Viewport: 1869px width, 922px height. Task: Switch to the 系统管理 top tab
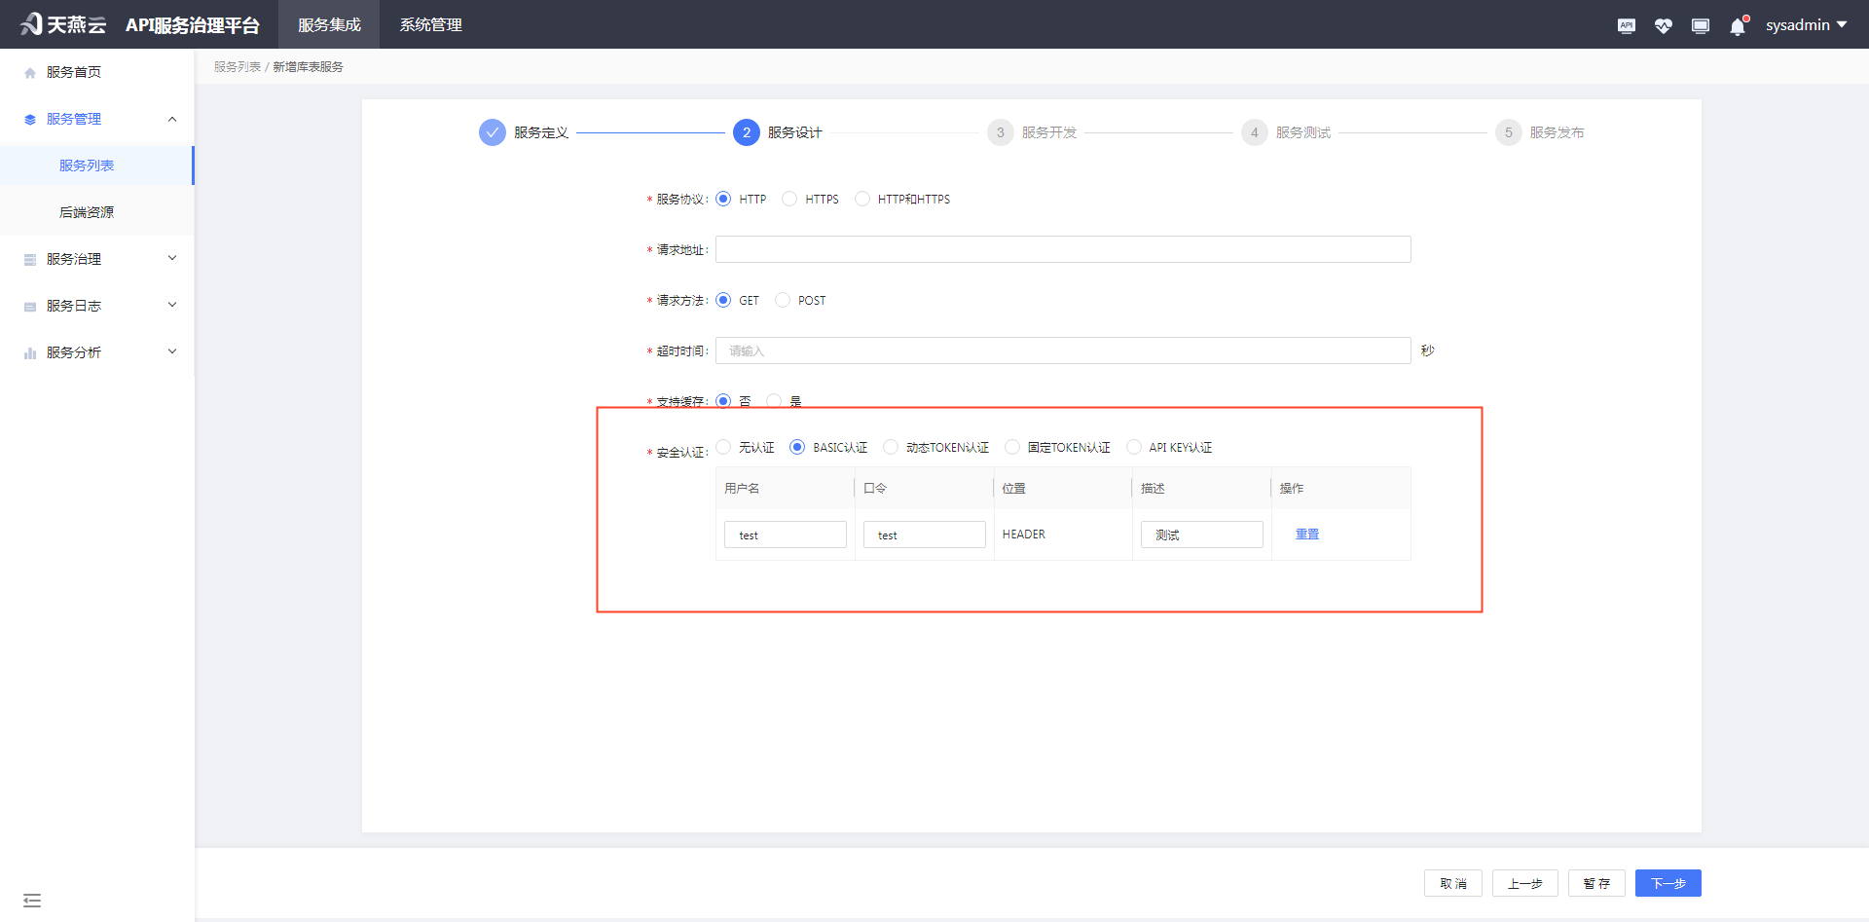430,25
